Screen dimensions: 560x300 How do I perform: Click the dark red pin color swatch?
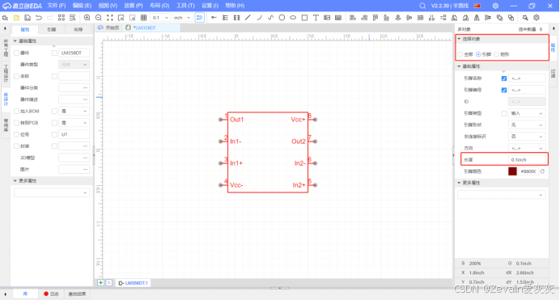pyautogui.click(x=512, y=171)
